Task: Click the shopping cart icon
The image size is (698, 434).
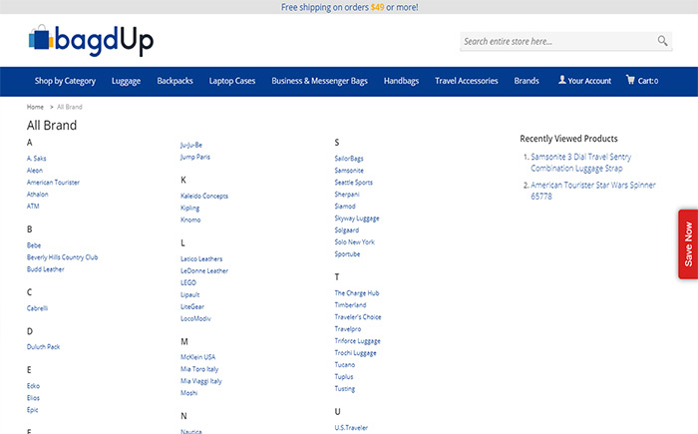Action: (630, 80)
